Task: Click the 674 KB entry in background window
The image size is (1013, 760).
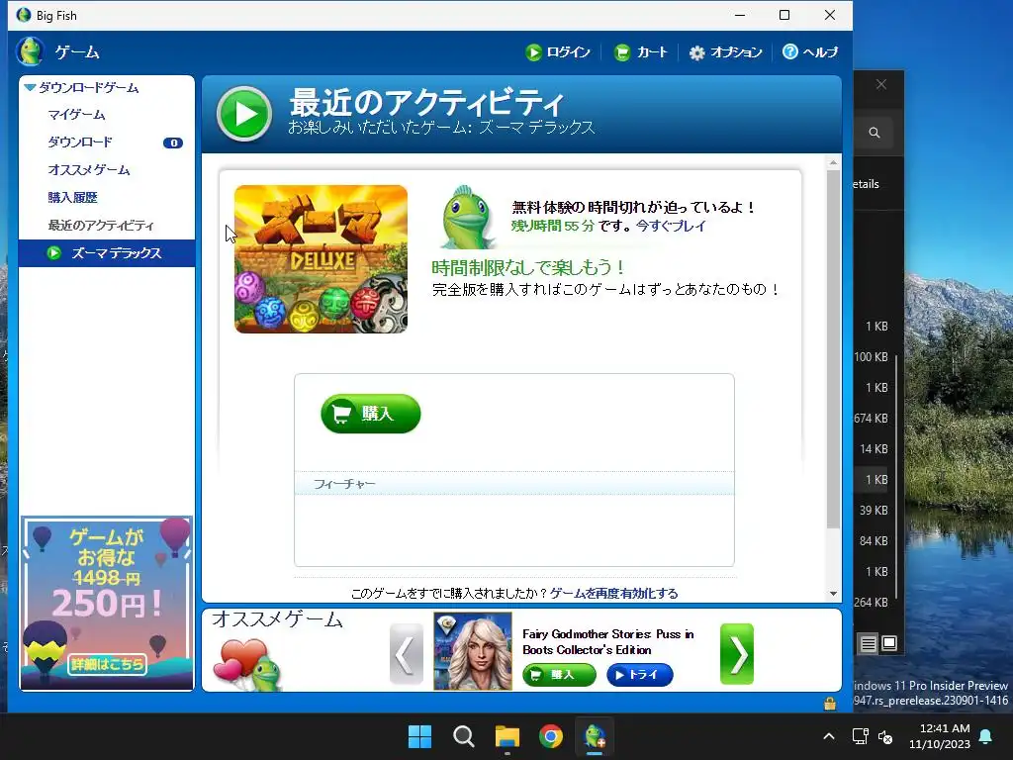Action: click(x=871, y=419)
